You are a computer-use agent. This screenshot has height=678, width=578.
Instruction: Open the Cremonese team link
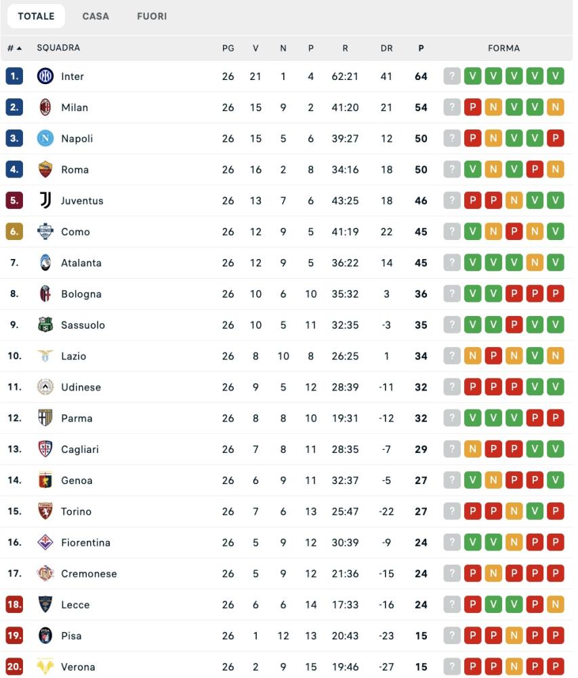point(89,574)
